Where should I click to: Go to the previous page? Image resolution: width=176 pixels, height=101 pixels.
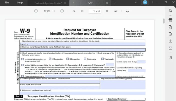pos(82,11)
